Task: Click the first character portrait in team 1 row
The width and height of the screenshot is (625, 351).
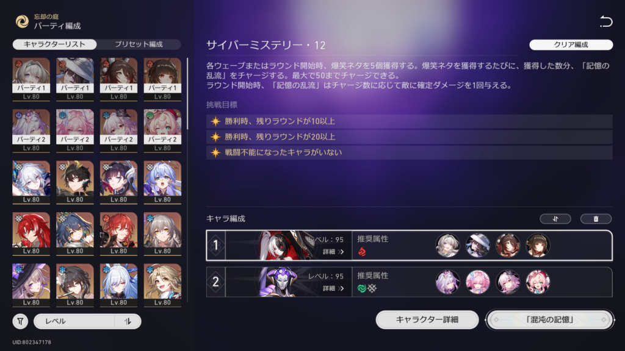Action: pos(447,245)
